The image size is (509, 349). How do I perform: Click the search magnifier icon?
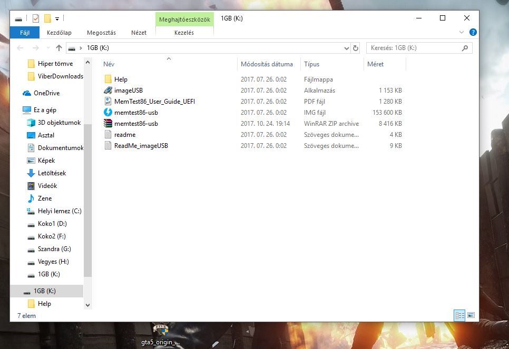[x=465, y=48]
